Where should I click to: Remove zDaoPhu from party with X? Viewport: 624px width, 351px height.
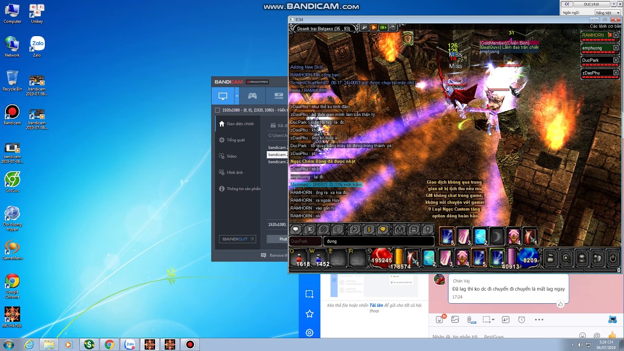(x=616, y=73)
